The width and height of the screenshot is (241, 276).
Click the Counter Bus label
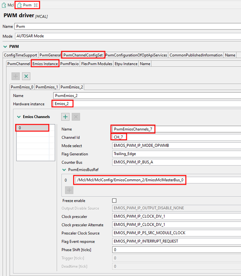[x=72, y=162]
